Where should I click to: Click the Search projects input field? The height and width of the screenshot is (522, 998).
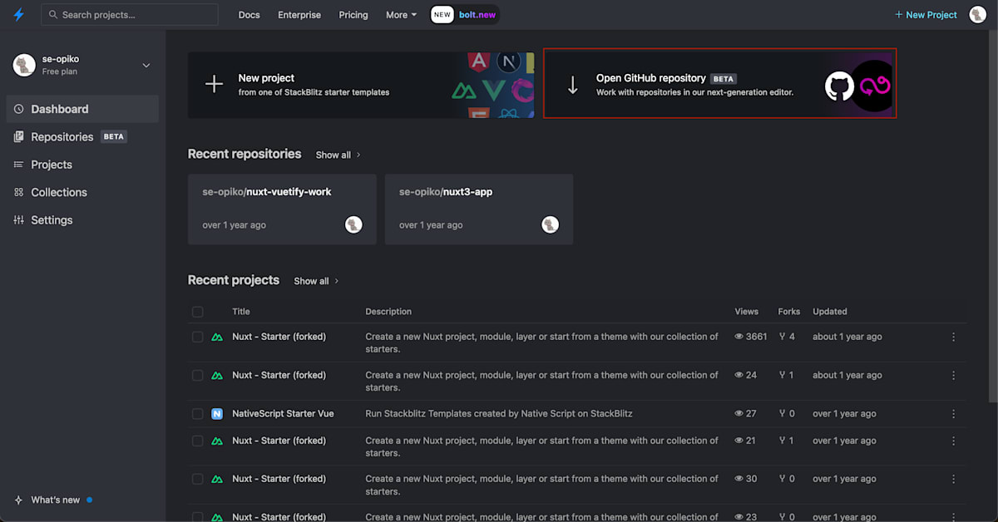(130, 15)
